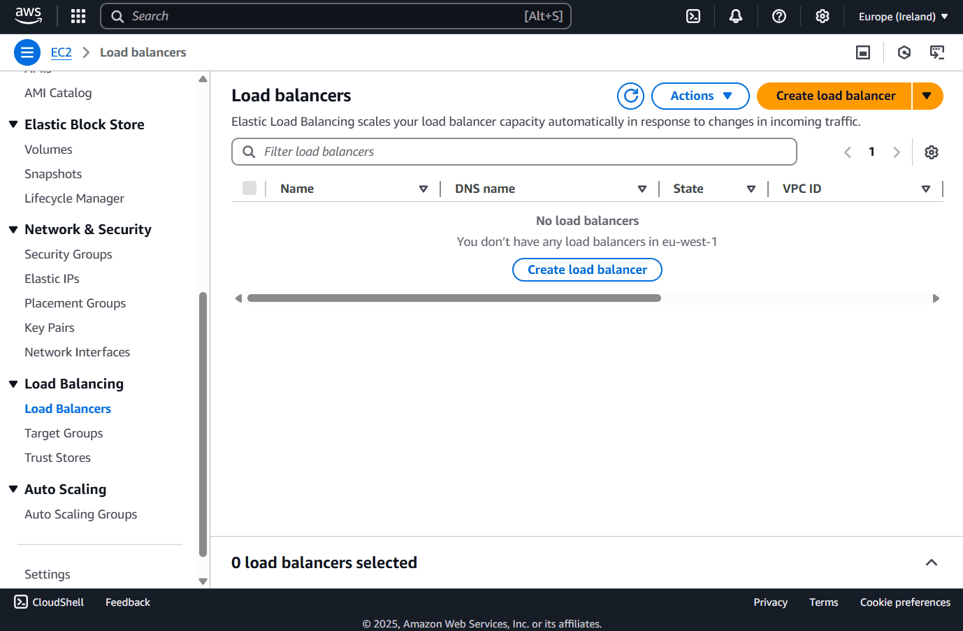Go to next page of load balancers
The image size is (963, 631).
(x=897, y=152)
